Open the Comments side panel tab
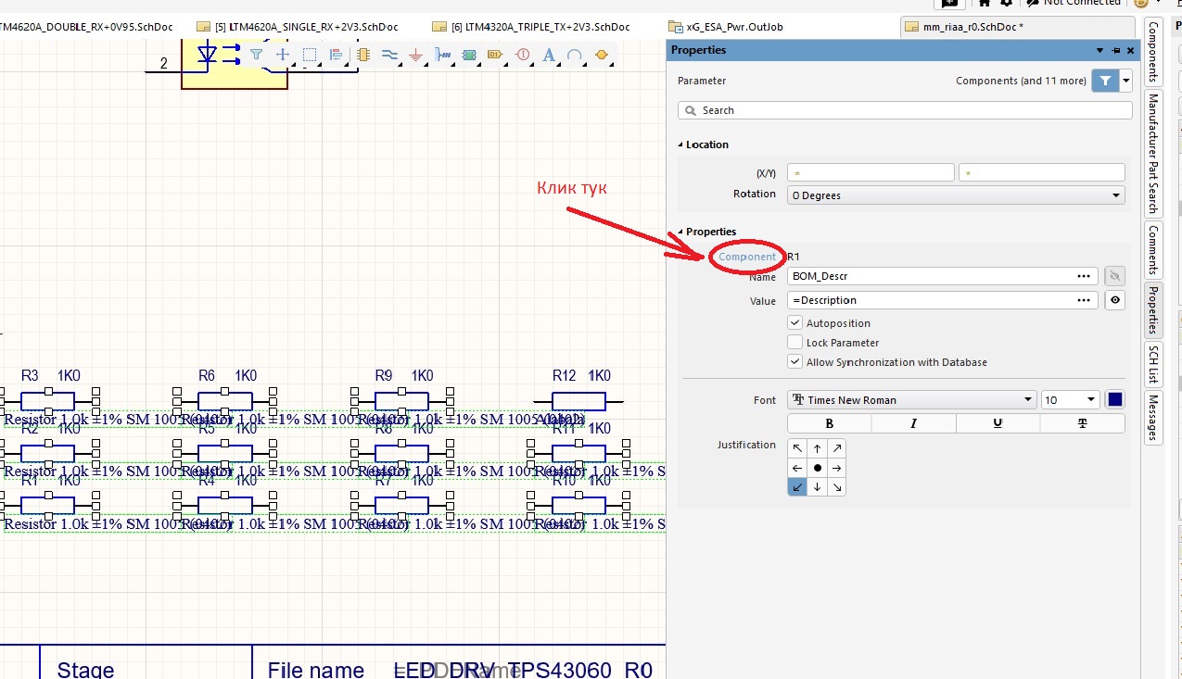This screenshot has width=1182, height=679. 1153,249
